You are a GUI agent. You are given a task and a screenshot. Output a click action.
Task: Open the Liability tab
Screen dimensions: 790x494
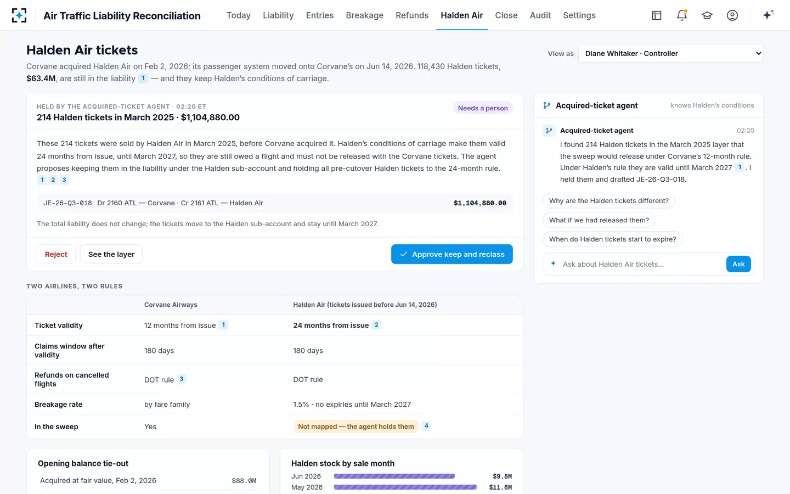(278, 15)
